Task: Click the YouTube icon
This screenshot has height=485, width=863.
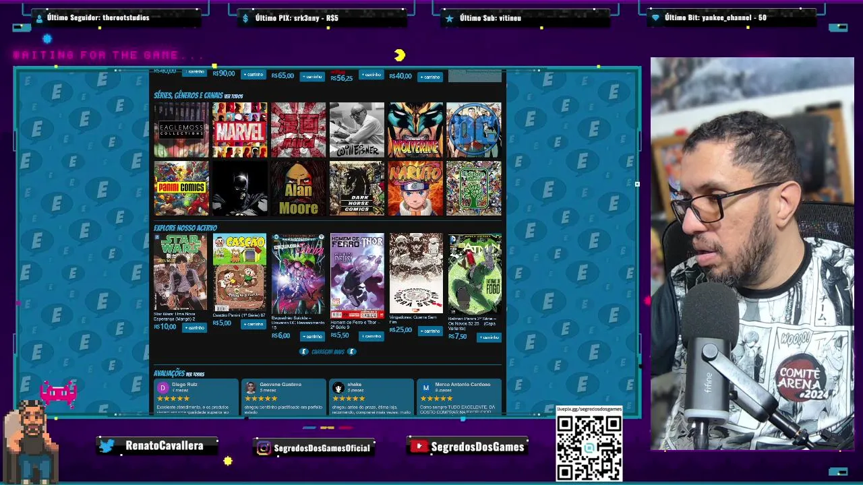Action: click(419, 446)
